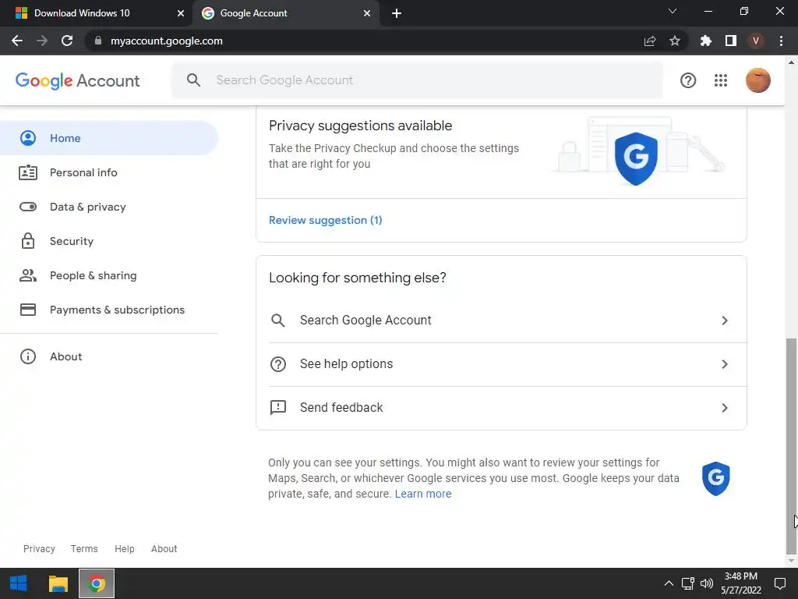Open the Google apps grid icon
Viewport: 798px width, 599px height.
pos(721,80)
